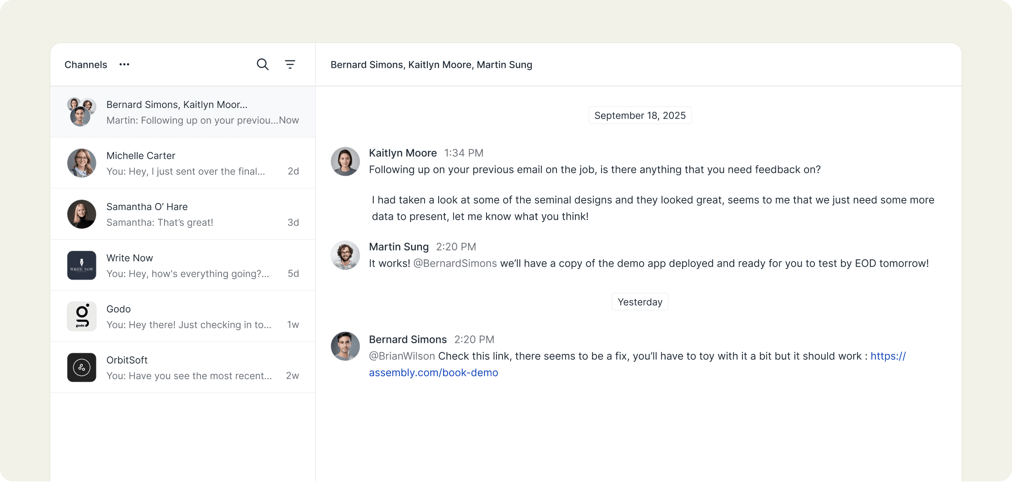
Task: Click the search magnifier icon
Action: pos(263,65)
